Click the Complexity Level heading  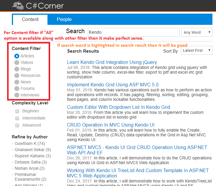point(30,103)
